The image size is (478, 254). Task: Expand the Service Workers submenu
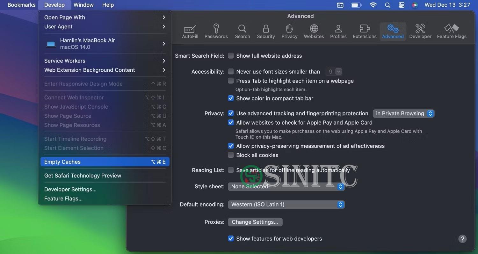pos(105,61)
